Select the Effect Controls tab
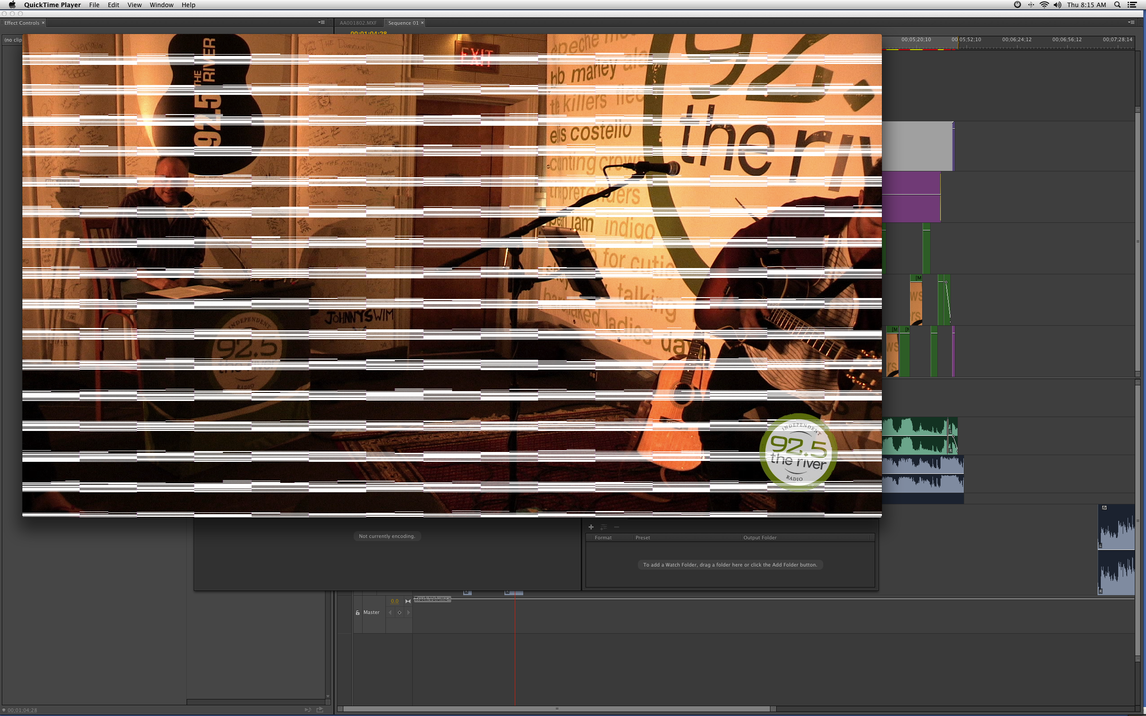The width and height of the screenshot is (1146, 716). coord(22,23)
